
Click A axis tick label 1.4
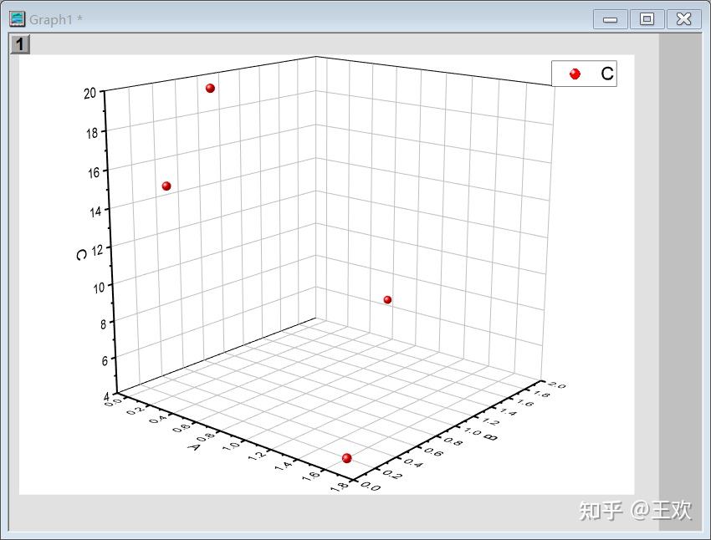284,466
